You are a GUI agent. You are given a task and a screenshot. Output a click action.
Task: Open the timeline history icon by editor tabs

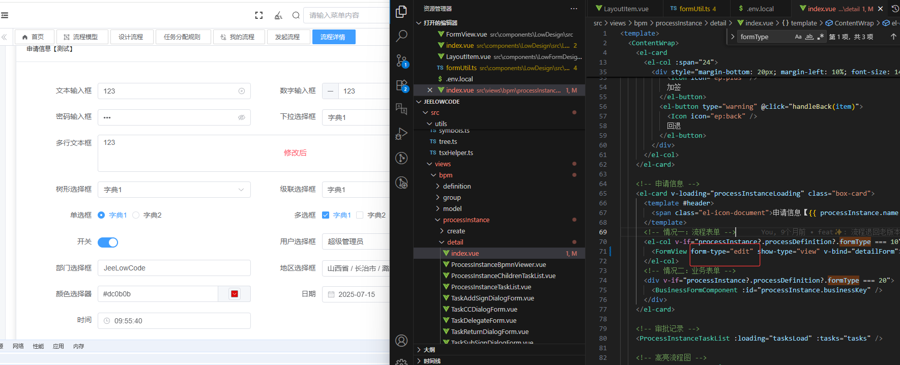tap(895, 9)
